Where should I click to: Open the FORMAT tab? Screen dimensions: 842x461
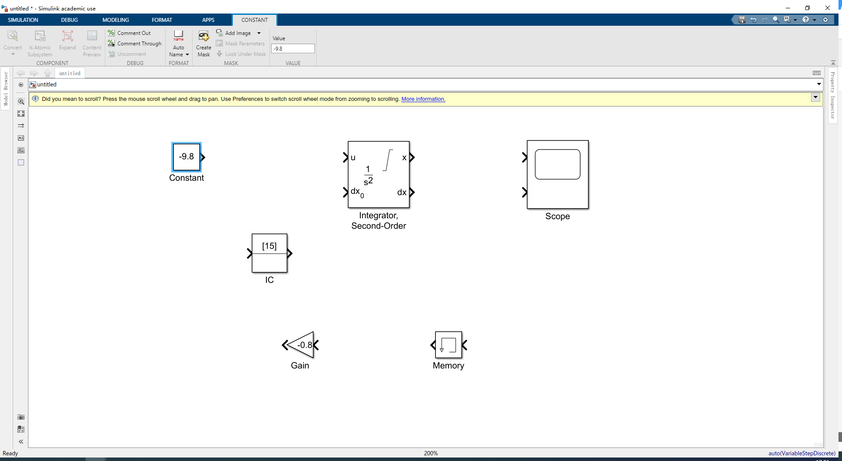click(x=162, y=20)
